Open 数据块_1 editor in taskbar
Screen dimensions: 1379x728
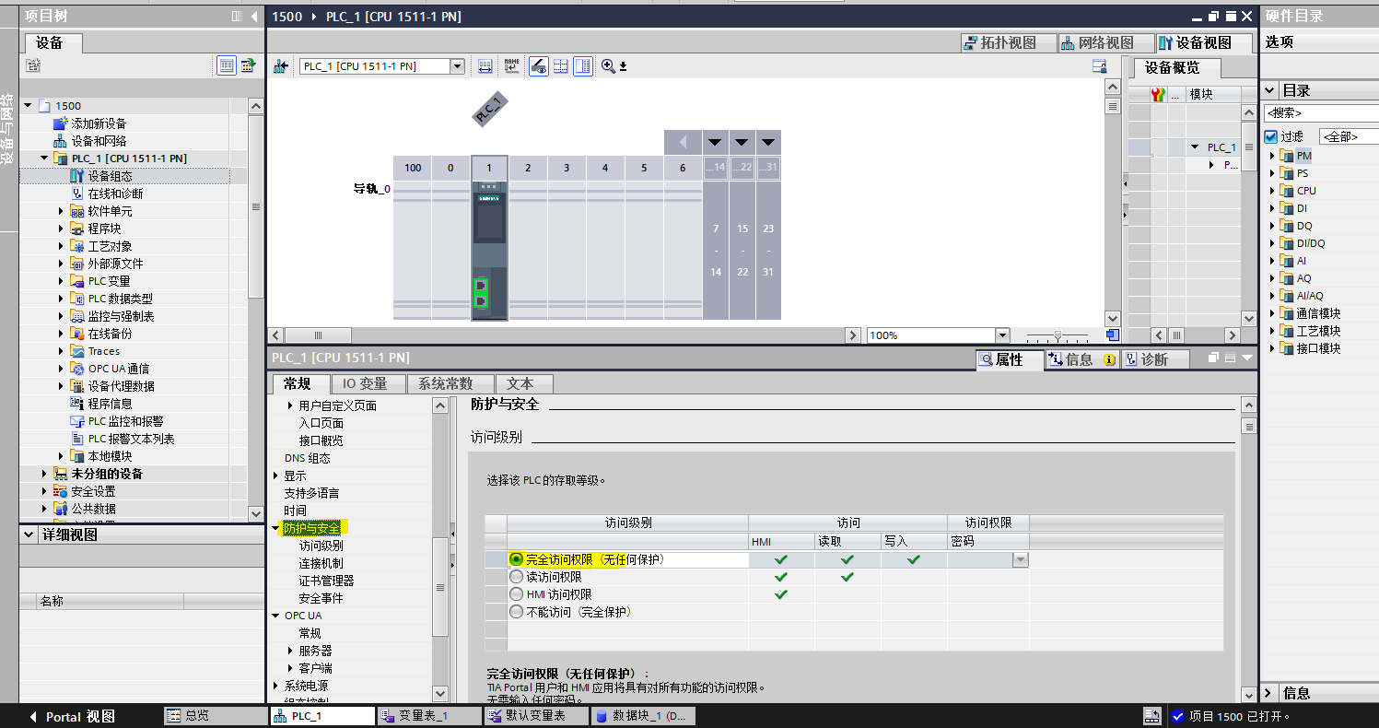pyautogui.click(x=642, y=716)
